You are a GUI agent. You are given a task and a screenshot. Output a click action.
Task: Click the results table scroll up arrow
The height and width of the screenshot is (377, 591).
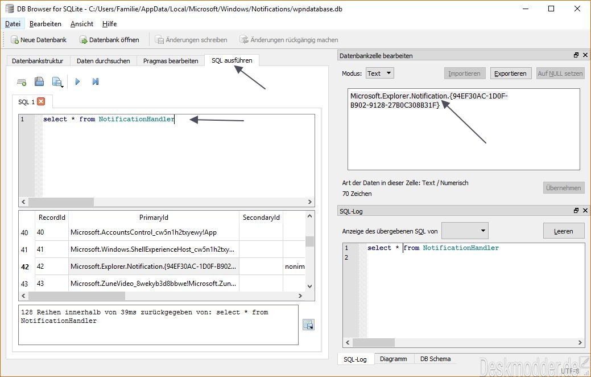pyautogui.click(x=310, y=216)
